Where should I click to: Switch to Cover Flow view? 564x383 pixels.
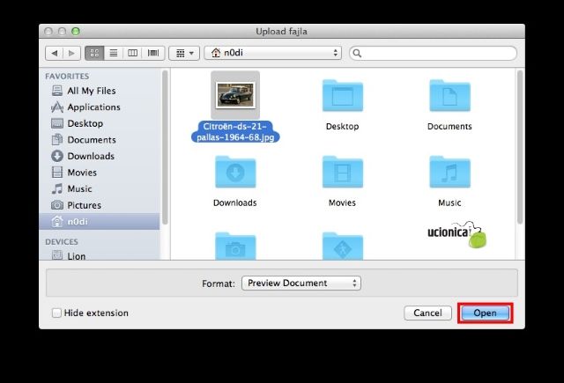(x=153, y=53)
